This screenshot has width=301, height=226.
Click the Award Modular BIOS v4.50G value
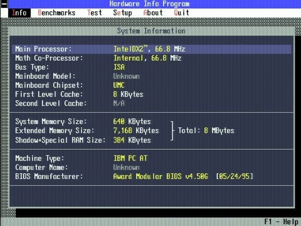(x=160, y=177)
